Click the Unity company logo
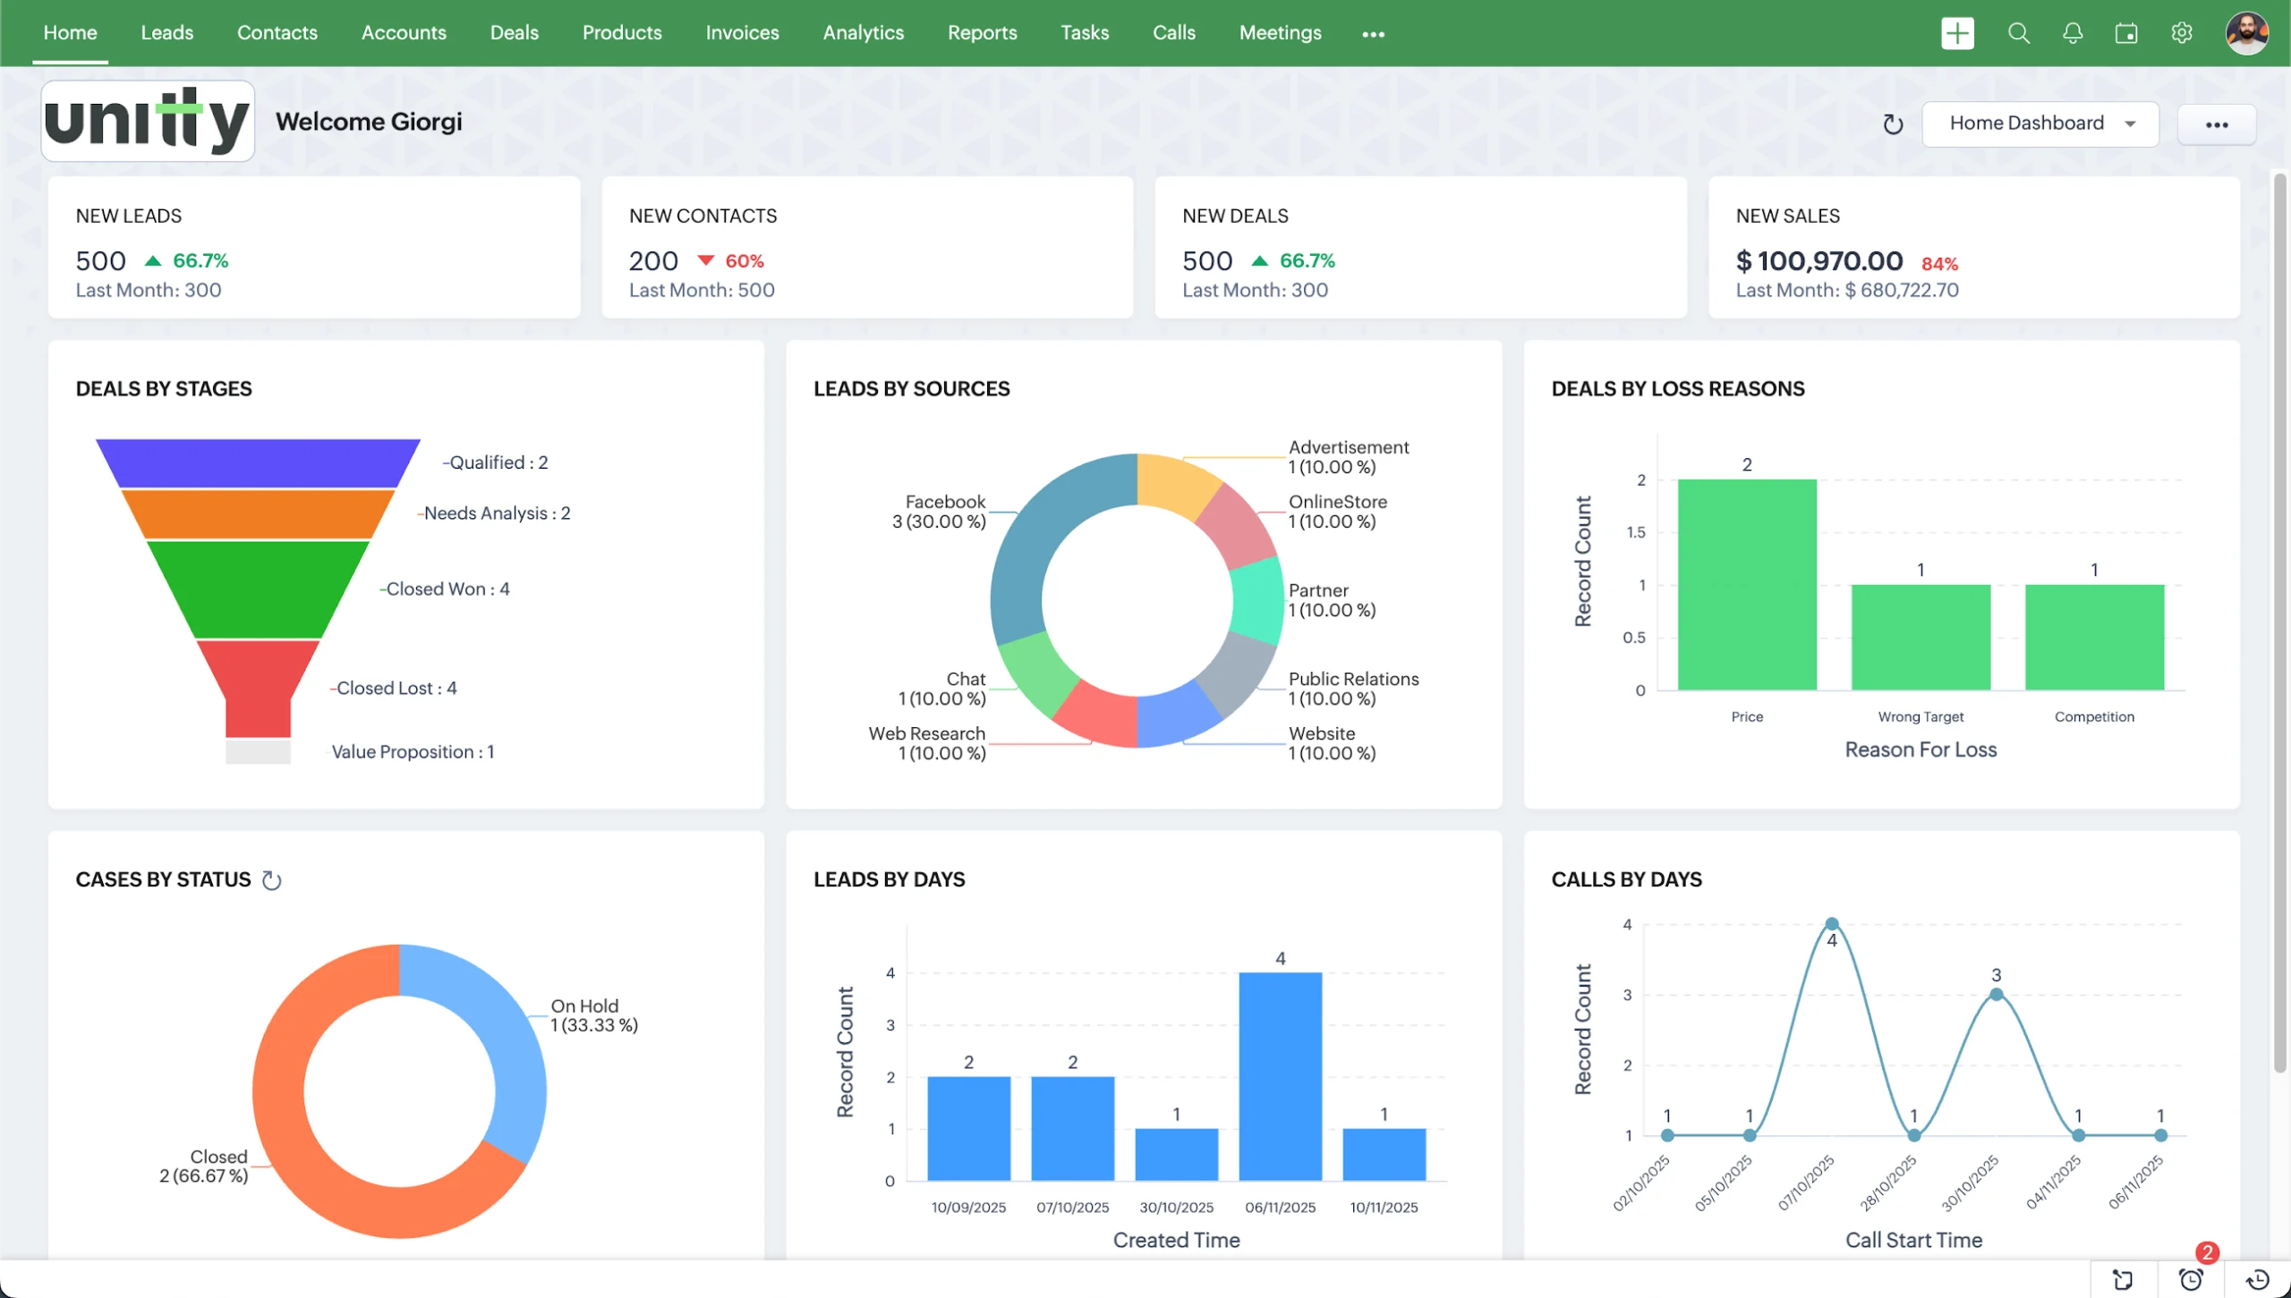The width and height of the screenshot is (2291, 1298). coord(148,121)
